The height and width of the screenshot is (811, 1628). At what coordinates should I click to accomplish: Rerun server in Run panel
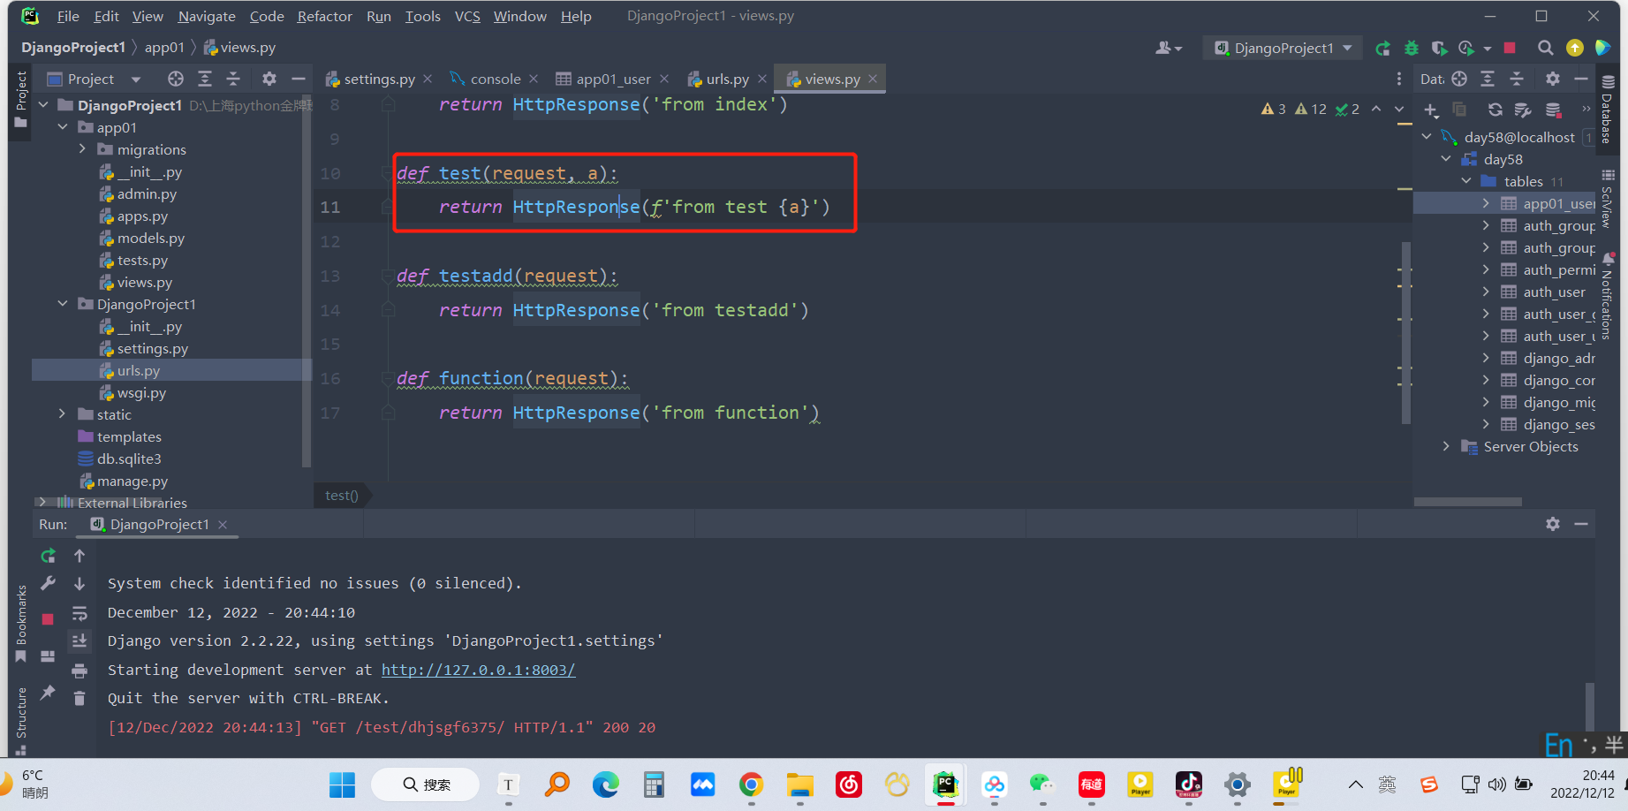point(48,556)
